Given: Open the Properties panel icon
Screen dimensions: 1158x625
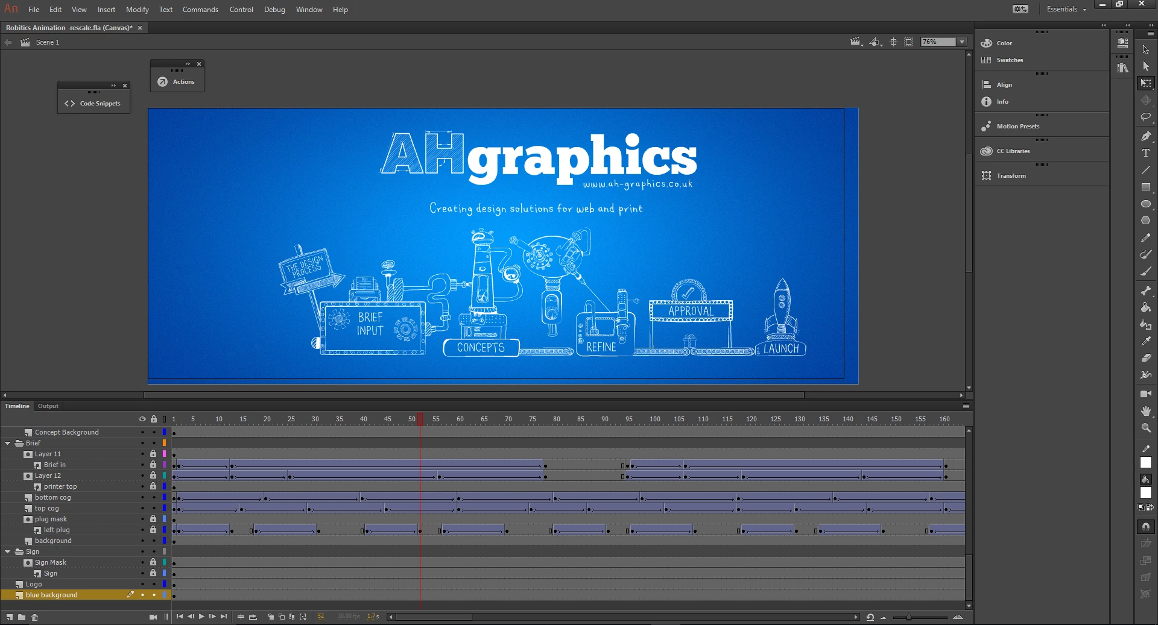Looking at the screenshot, I should pyautogui.click(x=1122, y=43).
